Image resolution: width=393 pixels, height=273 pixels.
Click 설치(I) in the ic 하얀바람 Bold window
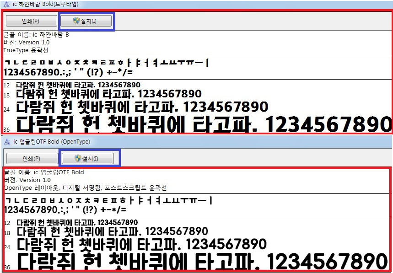point(86,21)
